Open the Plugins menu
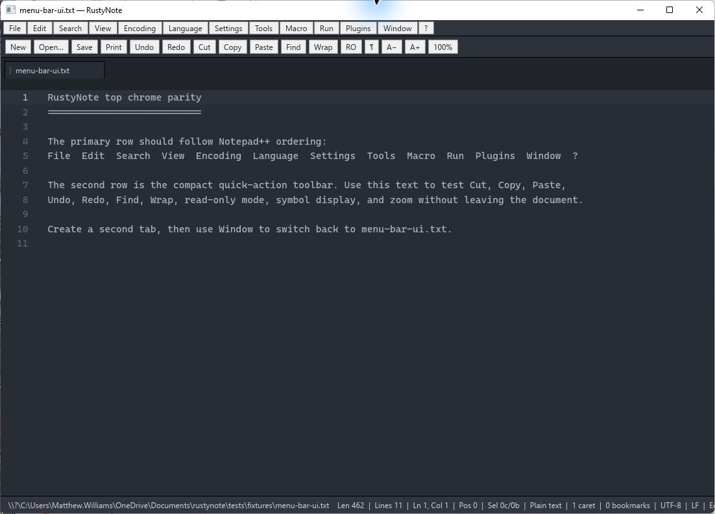Viewport: 715px width, 514px height. (358, 29)
